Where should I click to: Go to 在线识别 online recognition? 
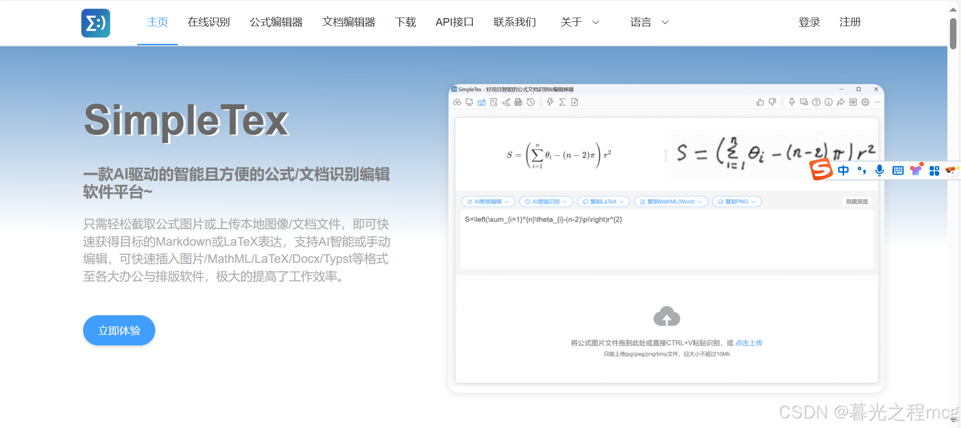209,22
